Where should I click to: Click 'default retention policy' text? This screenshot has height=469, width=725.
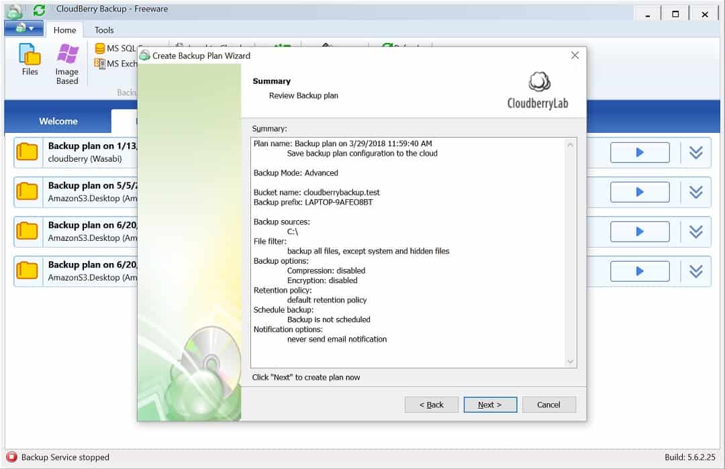pyautogui.click(x=327, y=300)
